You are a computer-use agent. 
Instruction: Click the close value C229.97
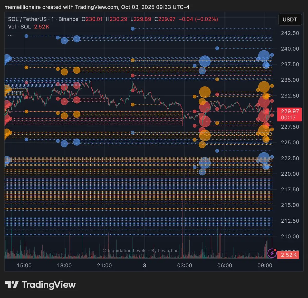pyautogui.click(x=165, y=19)
